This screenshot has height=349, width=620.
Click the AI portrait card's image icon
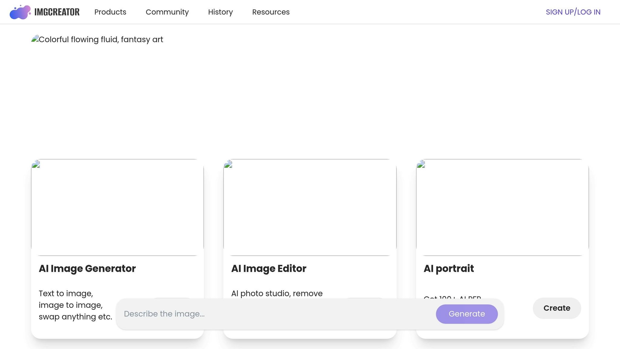(x=421, y=164)
